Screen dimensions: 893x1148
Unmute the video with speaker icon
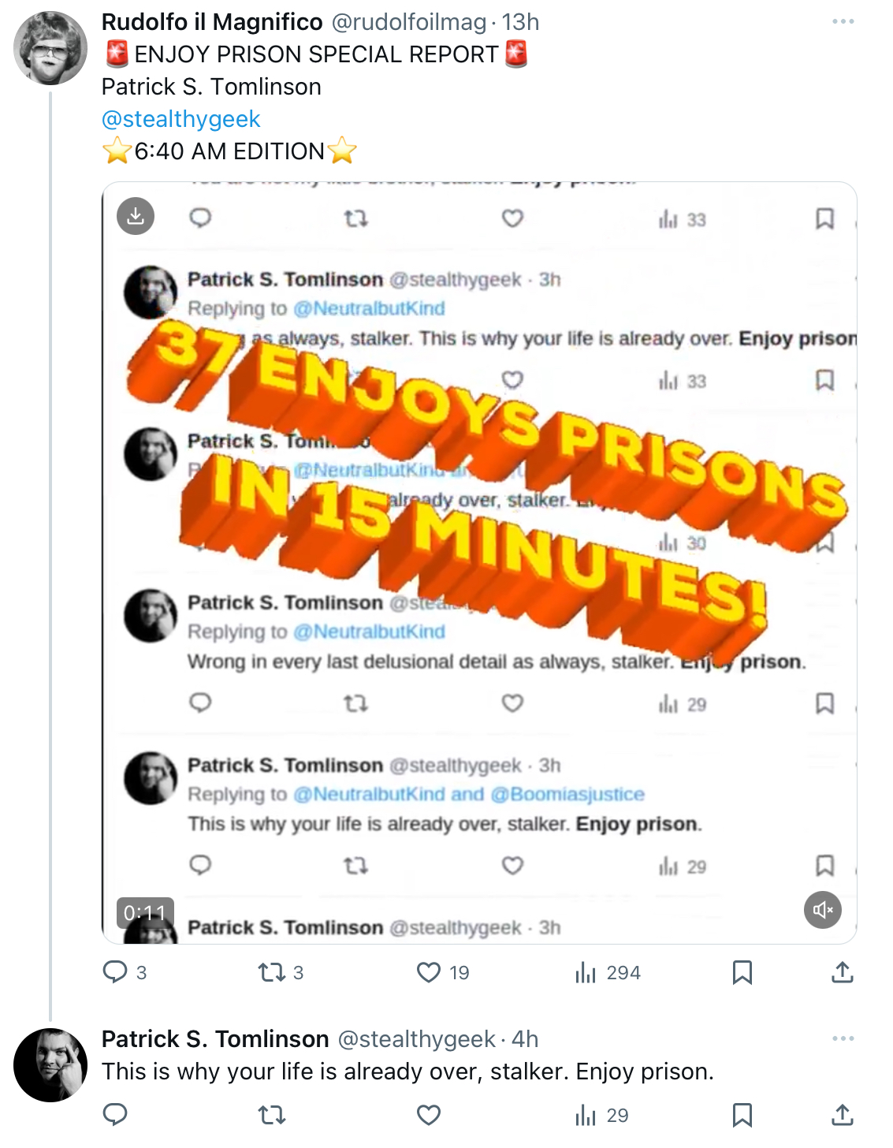(x=823, y=910)
